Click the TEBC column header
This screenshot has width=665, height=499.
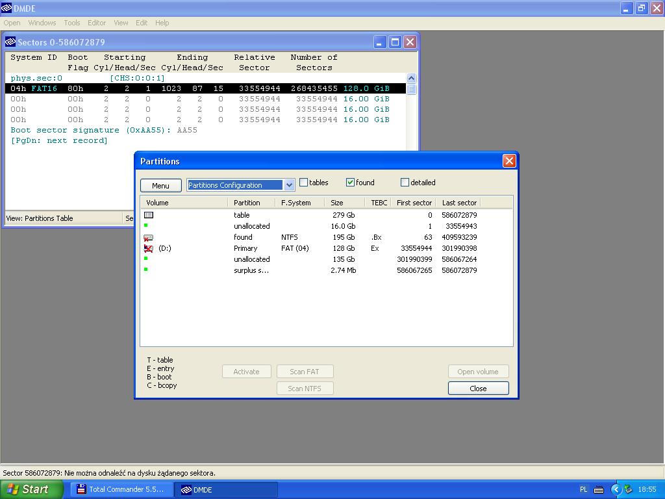tap(378, 203)
